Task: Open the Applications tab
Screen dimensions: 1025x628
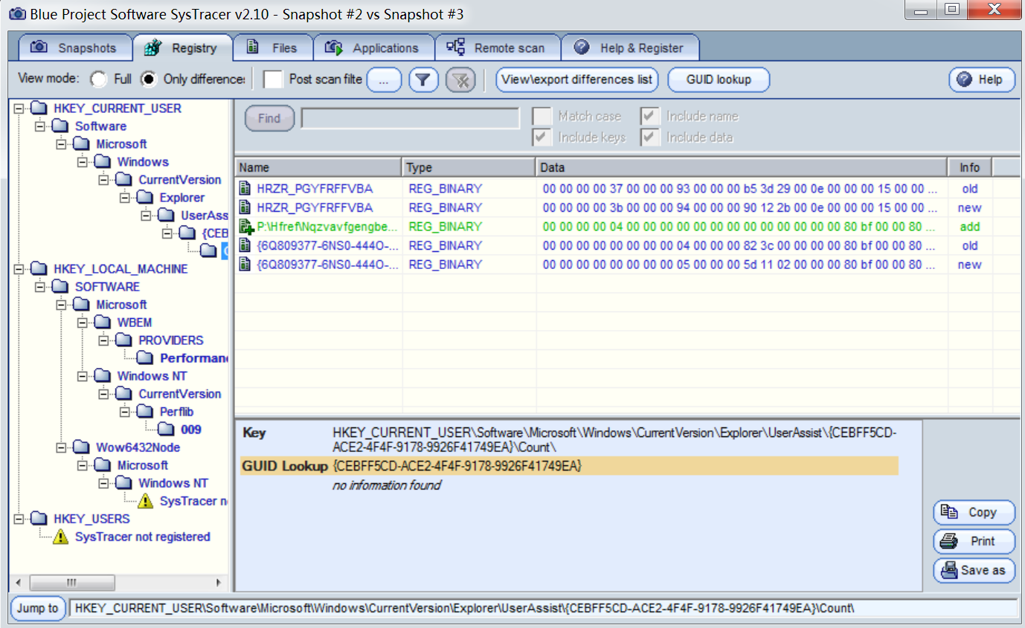Action: pyautogui.click(x=373, y=48)
